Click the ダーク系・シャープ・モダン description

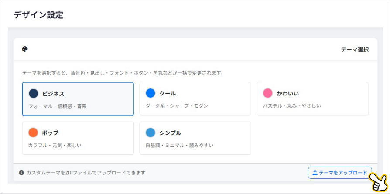[177, 106]
